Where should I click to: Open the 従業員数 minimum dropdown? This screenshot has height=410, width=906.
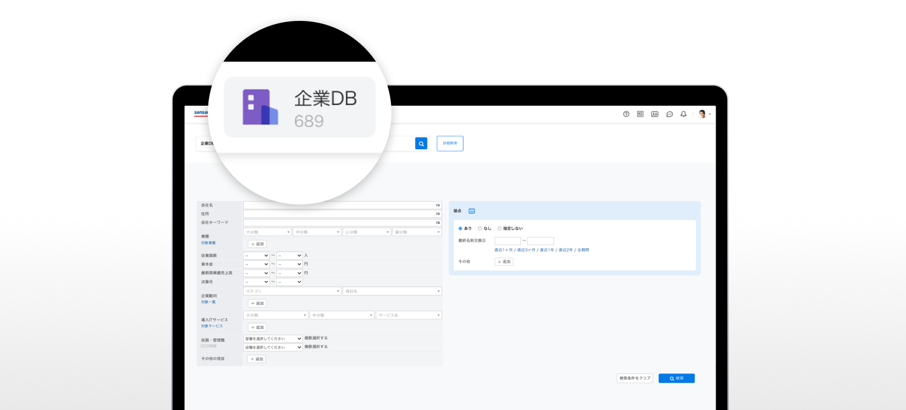pos(257,256)
